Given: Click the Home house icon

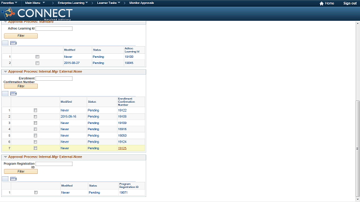Looking at the screenshot, I should tap(321, 3).
